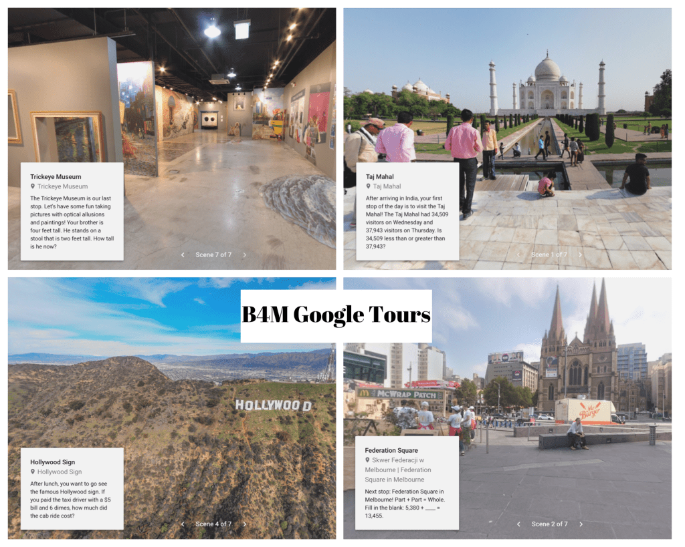Click the location pin in Hollywood Sign card
This screenshot has width=685, height=547.
click(33, 472)
